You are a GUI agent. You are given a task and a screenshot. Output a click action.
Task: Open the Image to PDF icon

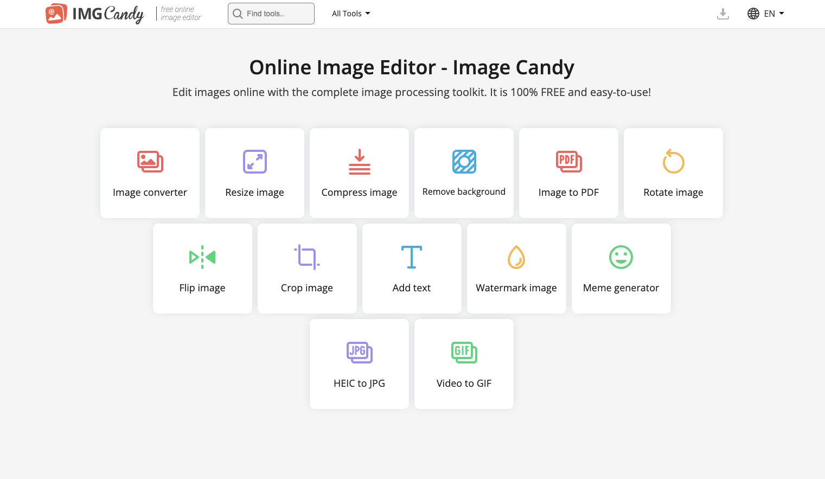[x=568, y=162]
